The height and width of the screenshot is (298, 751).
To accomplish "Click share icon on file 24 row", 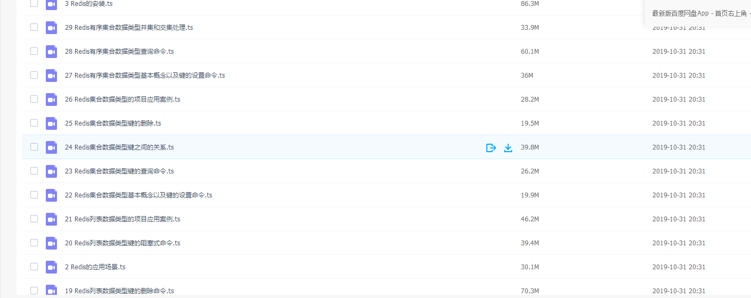I will point(491,147).
